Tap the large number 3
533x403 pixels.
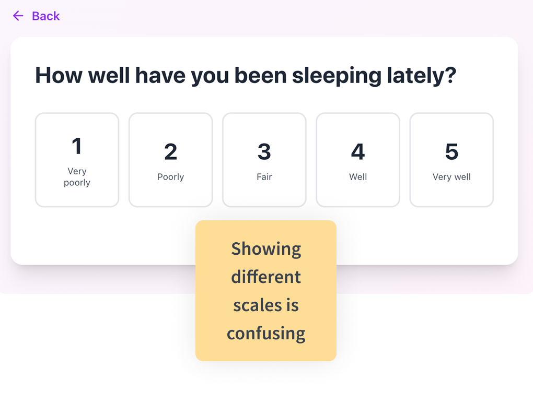pos(264,151)
